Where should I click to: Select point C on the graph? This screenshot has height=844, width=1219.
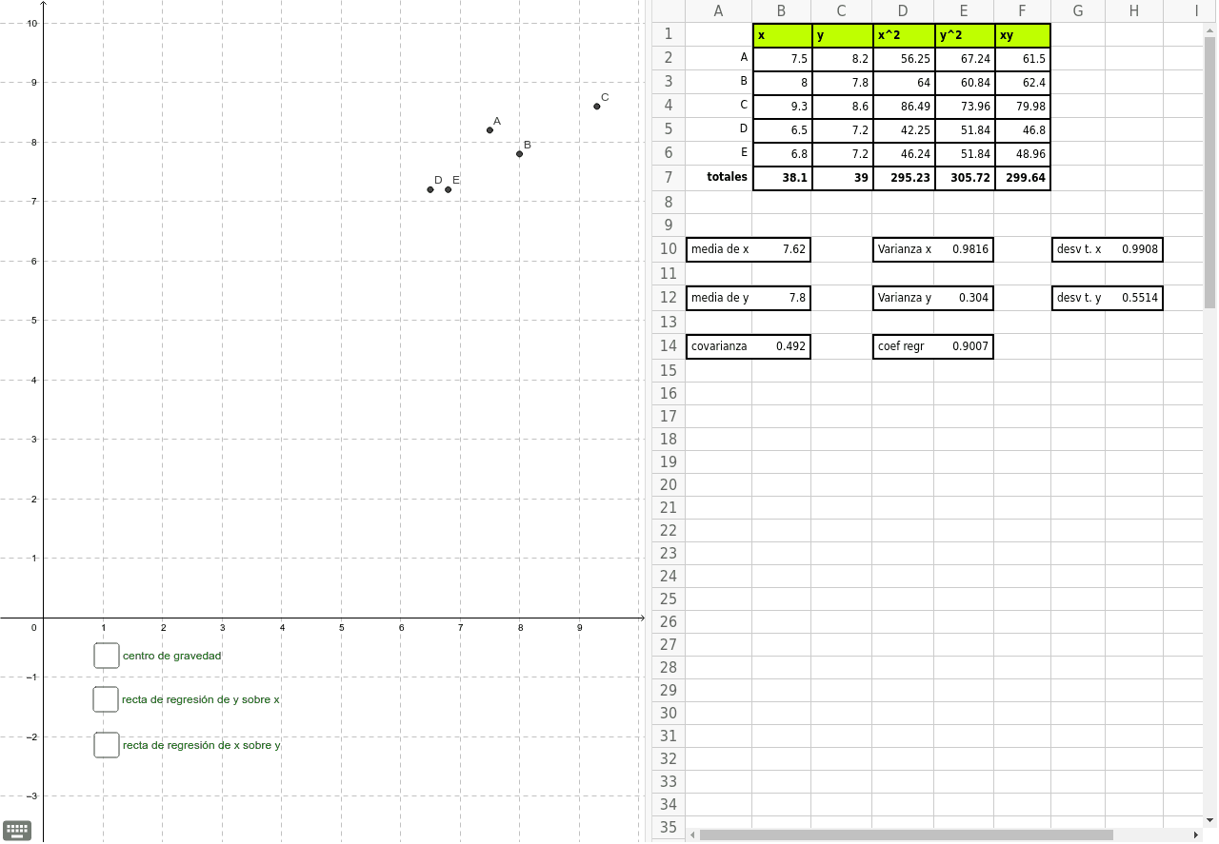coord(597,107)
